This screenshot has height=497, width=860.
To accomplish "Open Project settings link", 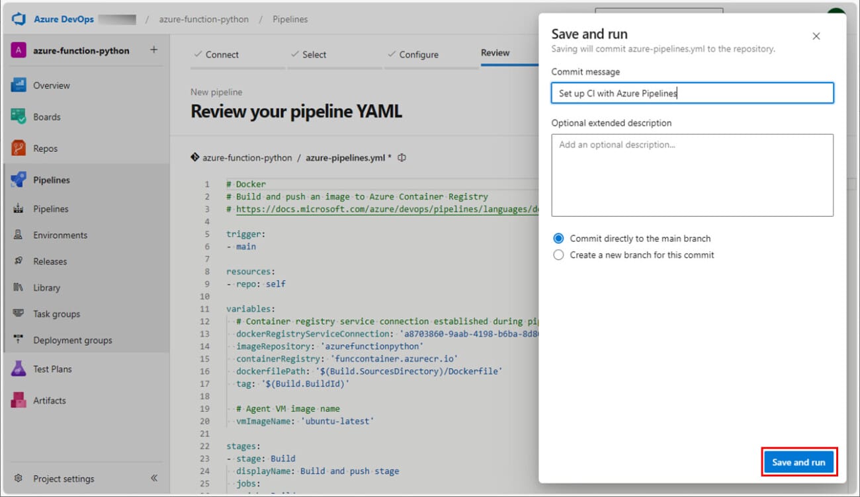I will tap(64, 478).
